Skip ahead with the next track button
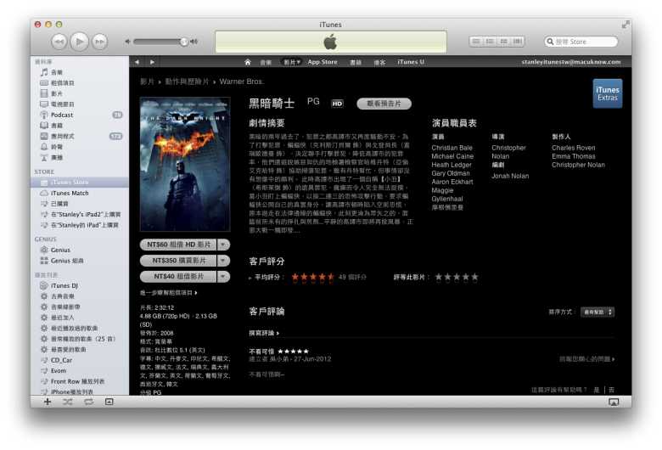This screenshot has width=662, height=450. coord(99,42)
